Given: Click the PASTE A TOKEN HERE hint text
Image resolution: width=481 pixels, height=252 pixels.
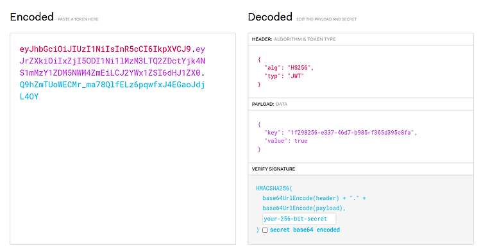Looking at the screenshot, I should tap(78, 19).
